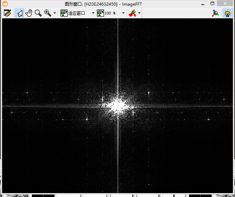Screen dimensions: 235x197
Task: Maximize the ImageFFT window
Action: point(212,4)
